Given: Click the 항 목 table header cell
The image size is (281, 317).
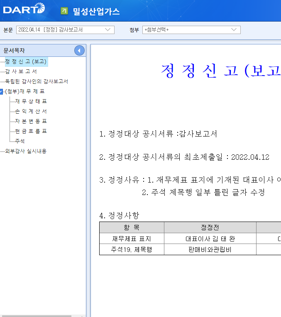Looking at the screenshot, I should [x=132, y=228].
